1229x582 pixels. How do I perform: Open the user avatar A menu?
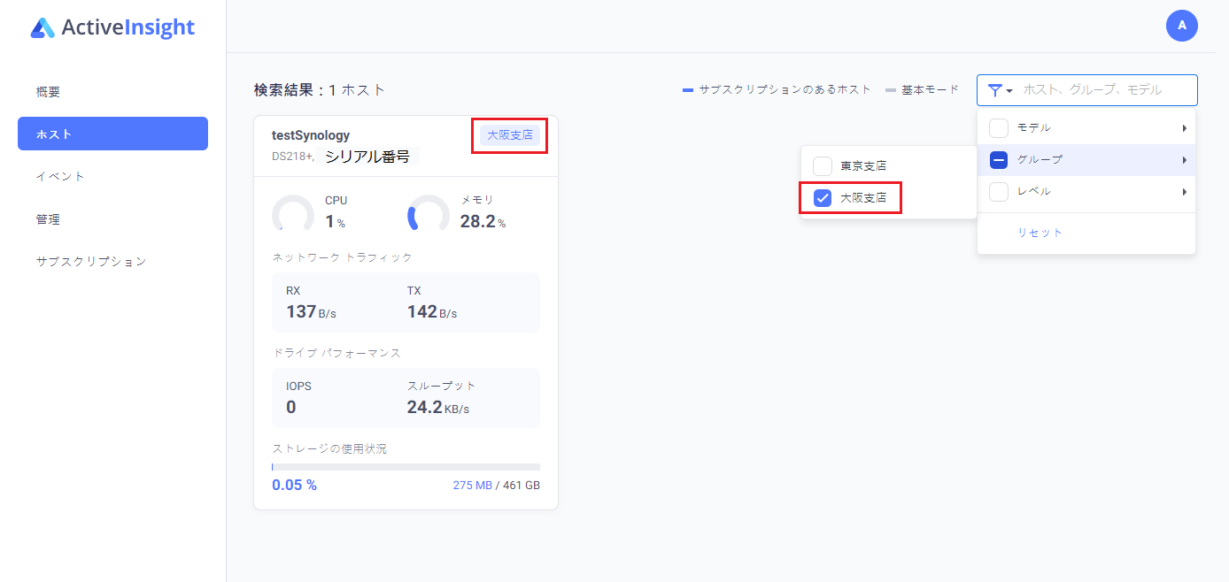1182,26
